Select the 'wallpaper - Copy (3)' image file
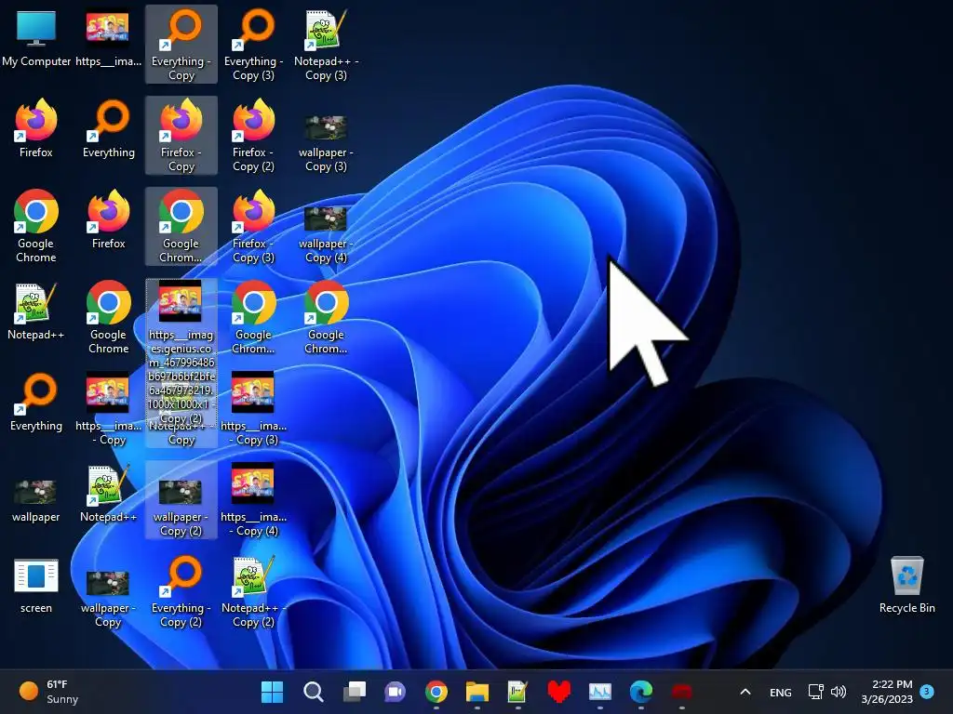 pyautogui.click(x=326, y=142)
